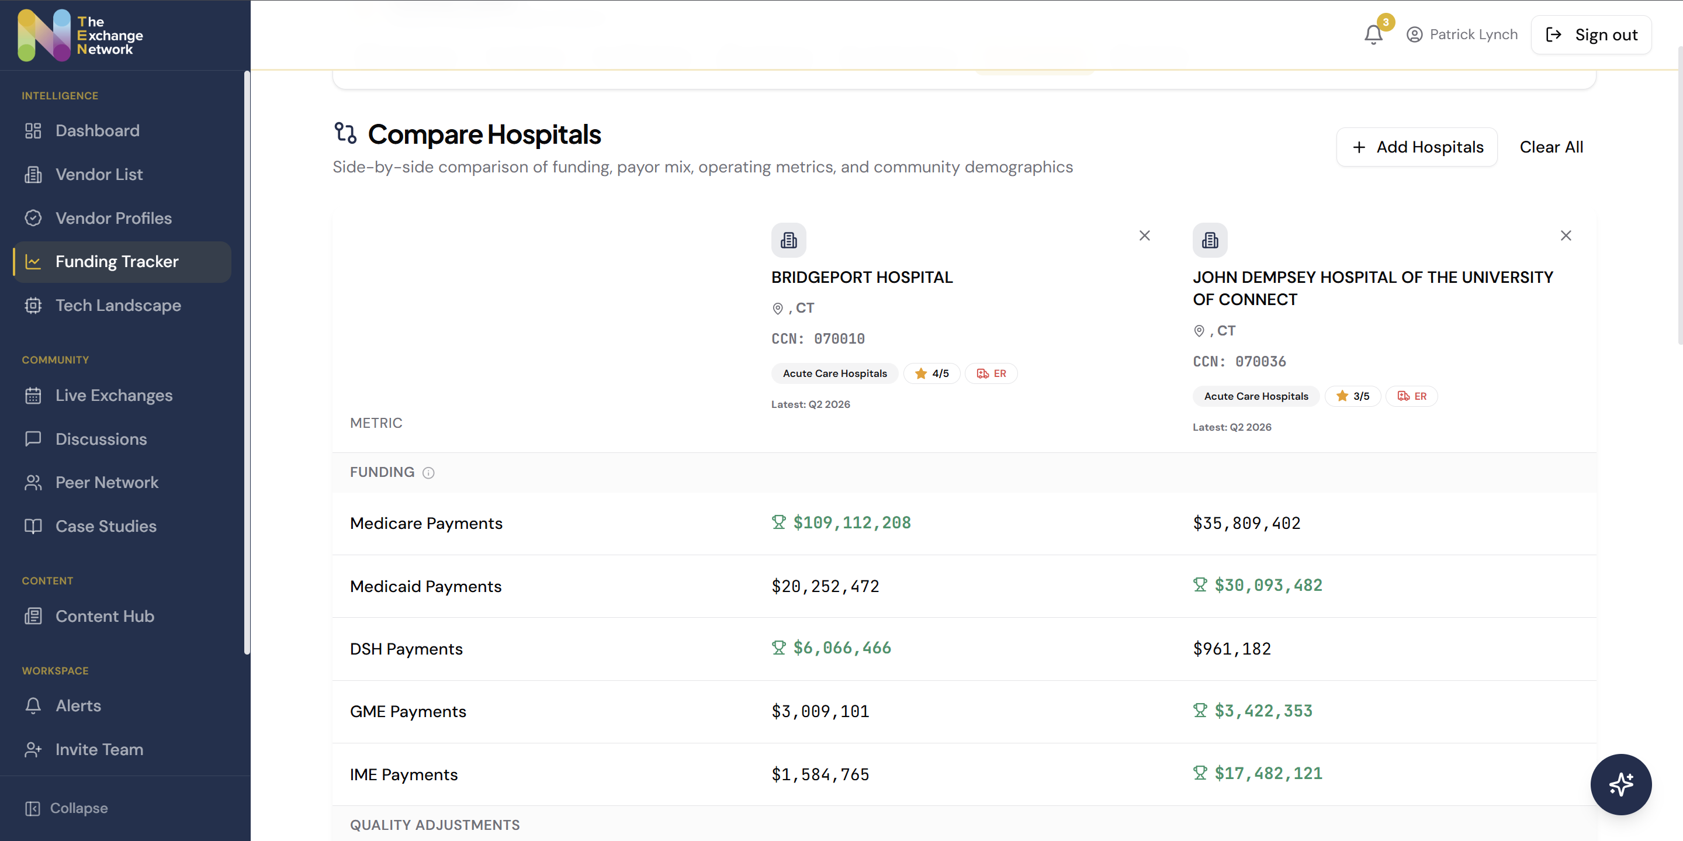Image resolution: width=1683 pixels, height=841 pixels.
Task: Open Peer Network
Action: pyautogui.click(x=122, y=482)
